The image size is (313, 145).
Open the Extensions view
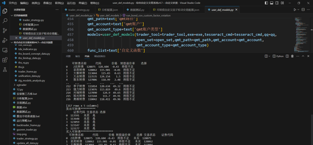point(5,60)
